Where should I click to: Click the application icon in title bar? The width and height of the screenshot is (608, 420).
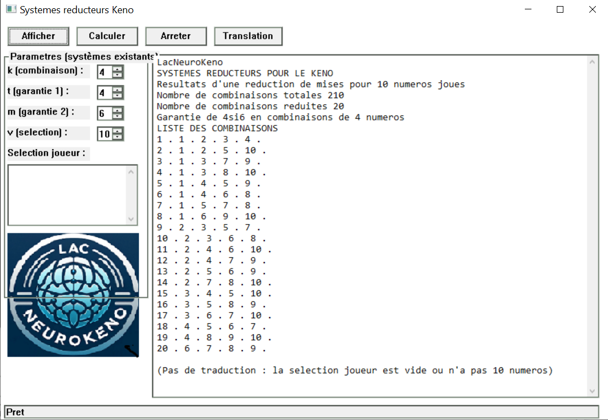11,10
